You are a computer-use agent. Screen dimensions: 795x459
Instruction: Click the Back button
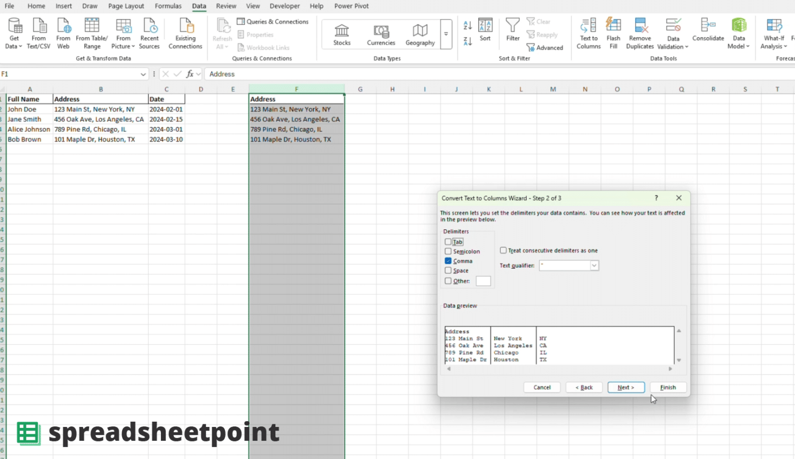[x=584, y=387]
